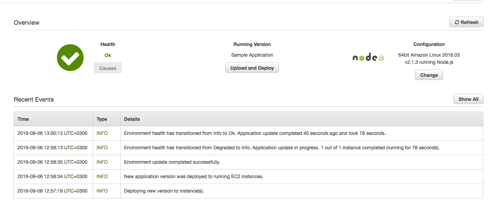Screen dimensions: 495x208
Task: Click the 'Environment update completed successfully' event
Action: 172,162
